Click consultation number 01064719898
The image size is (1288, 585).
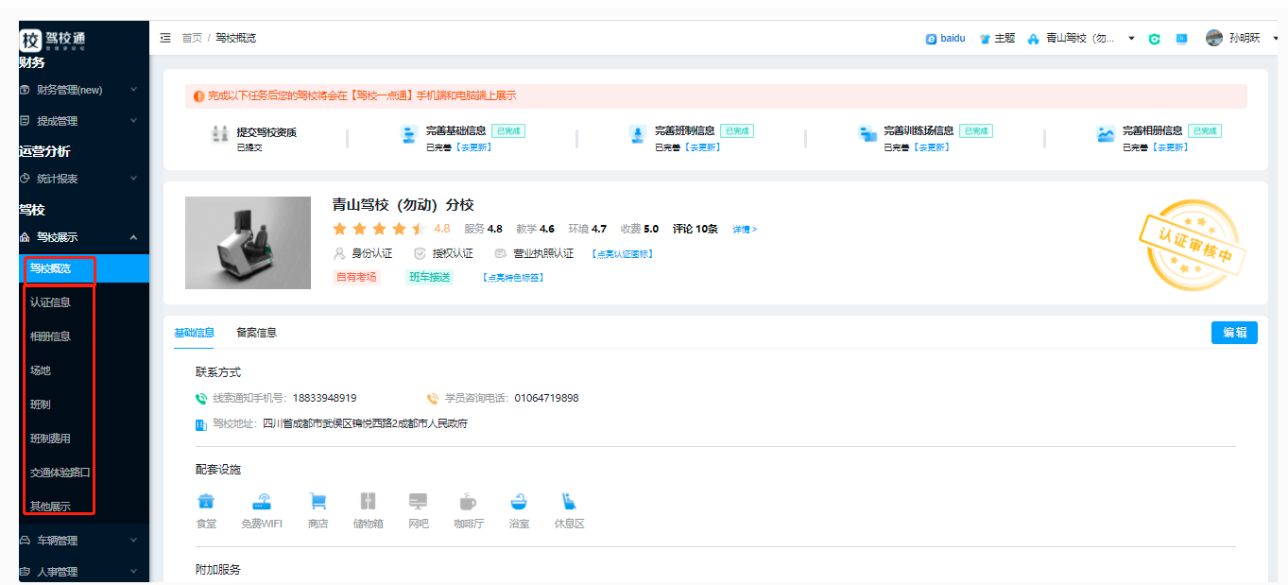(546, 399)
